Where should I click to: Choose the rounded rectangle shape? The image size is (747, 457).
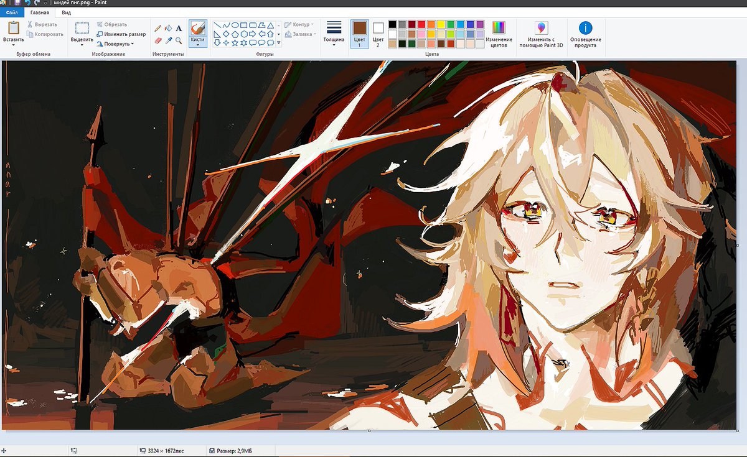click(x=253, y=25)
